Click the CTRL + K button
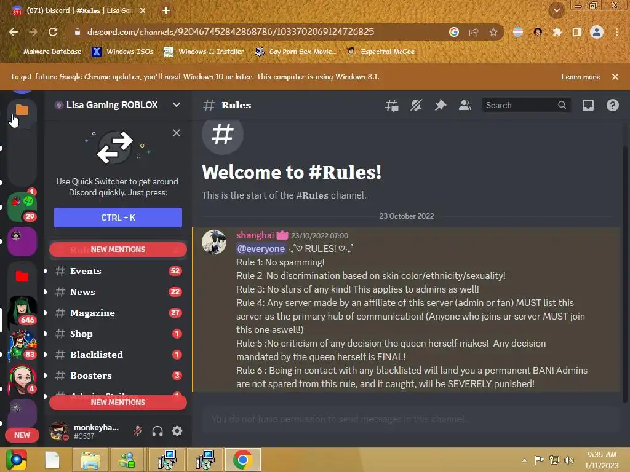The height and width of the screenshot is (472, 630). click(x=118, y=218)
